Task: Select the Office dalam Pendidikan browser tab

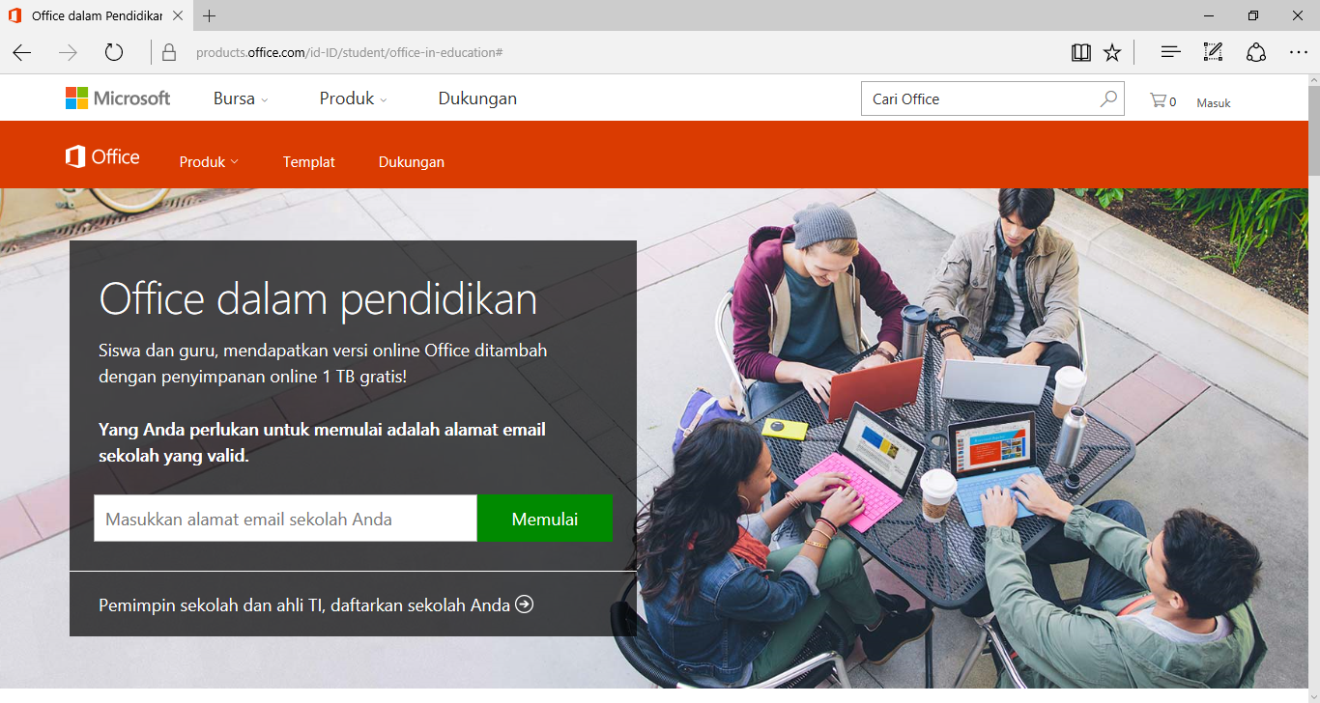Action: click(96, 15)
